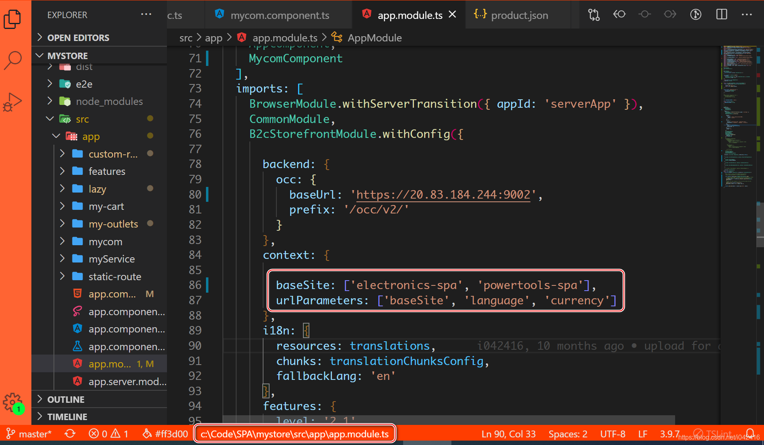Open app.componen... test spec file
This screenshot has width=764, height=445.
[x=99, y=347]
